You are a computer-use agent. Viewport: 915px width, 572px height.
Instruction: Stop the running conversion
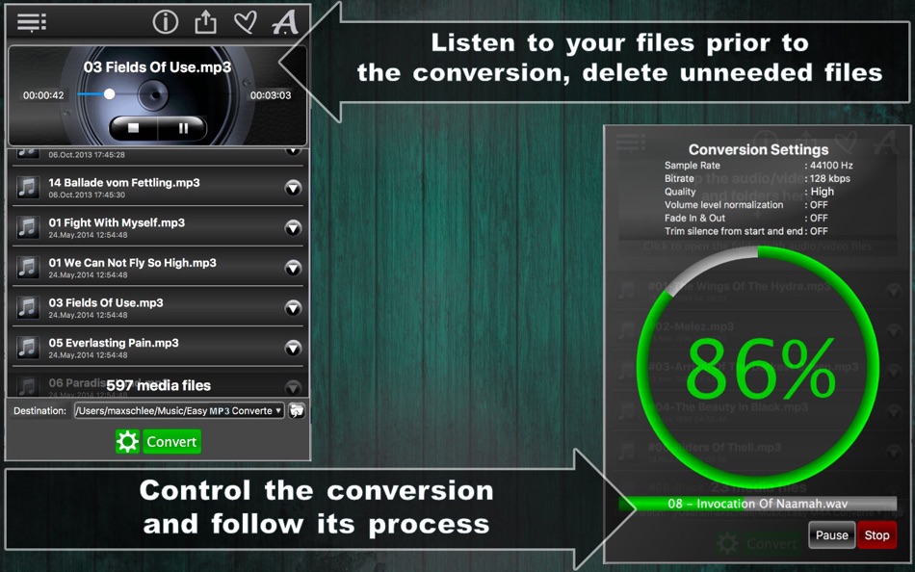(876, 535)
